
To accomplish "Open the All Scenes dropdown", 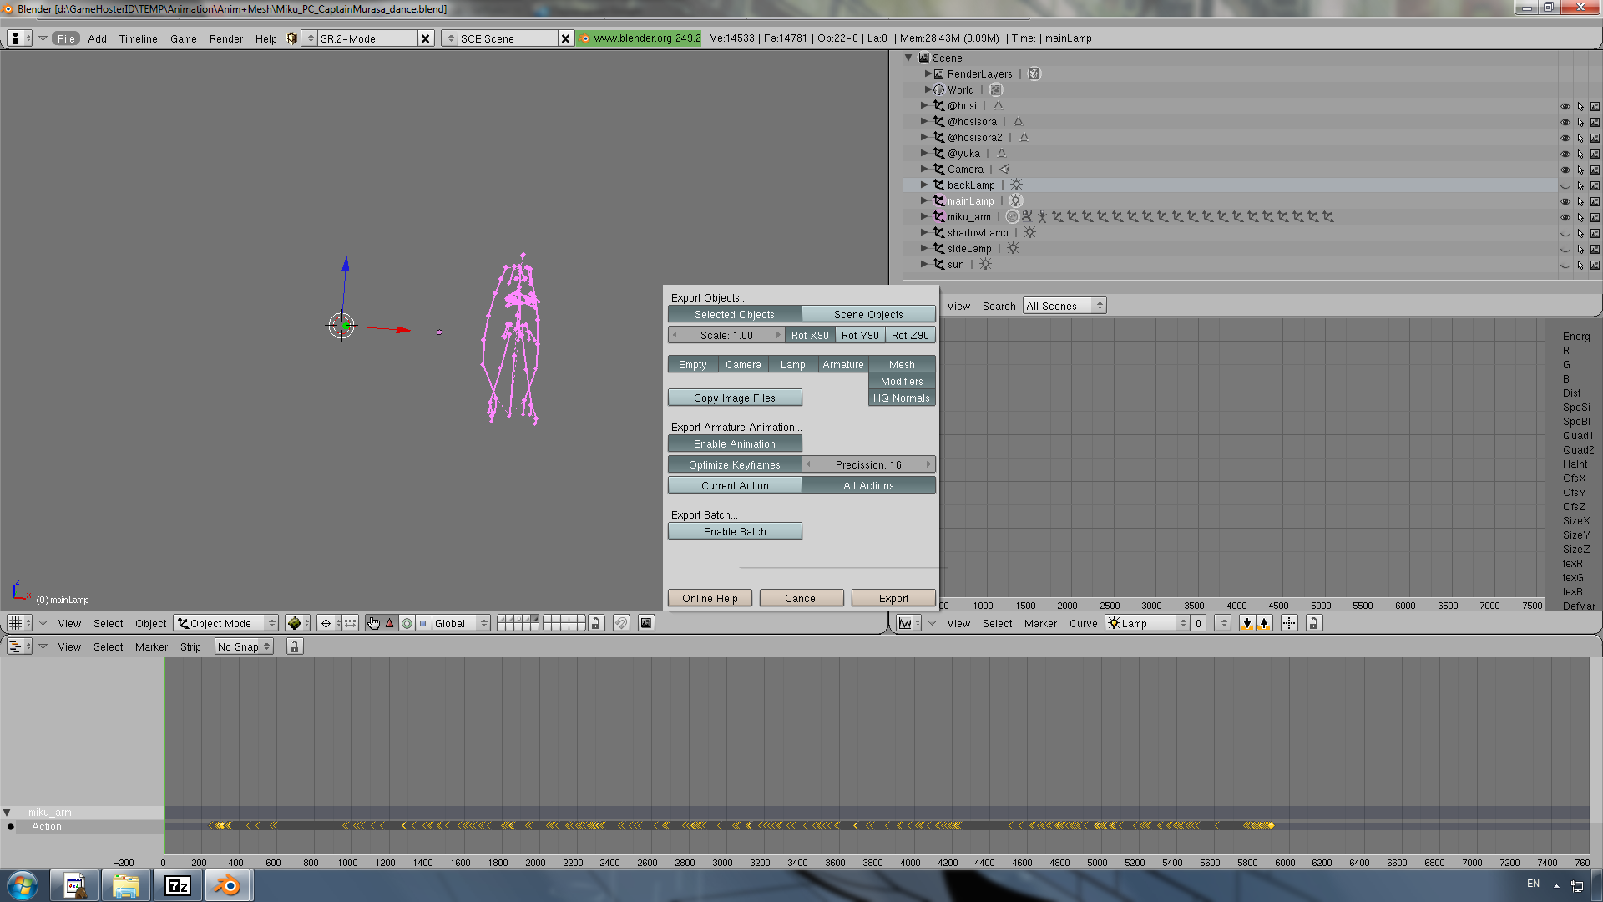I will tap(1064, 306).
